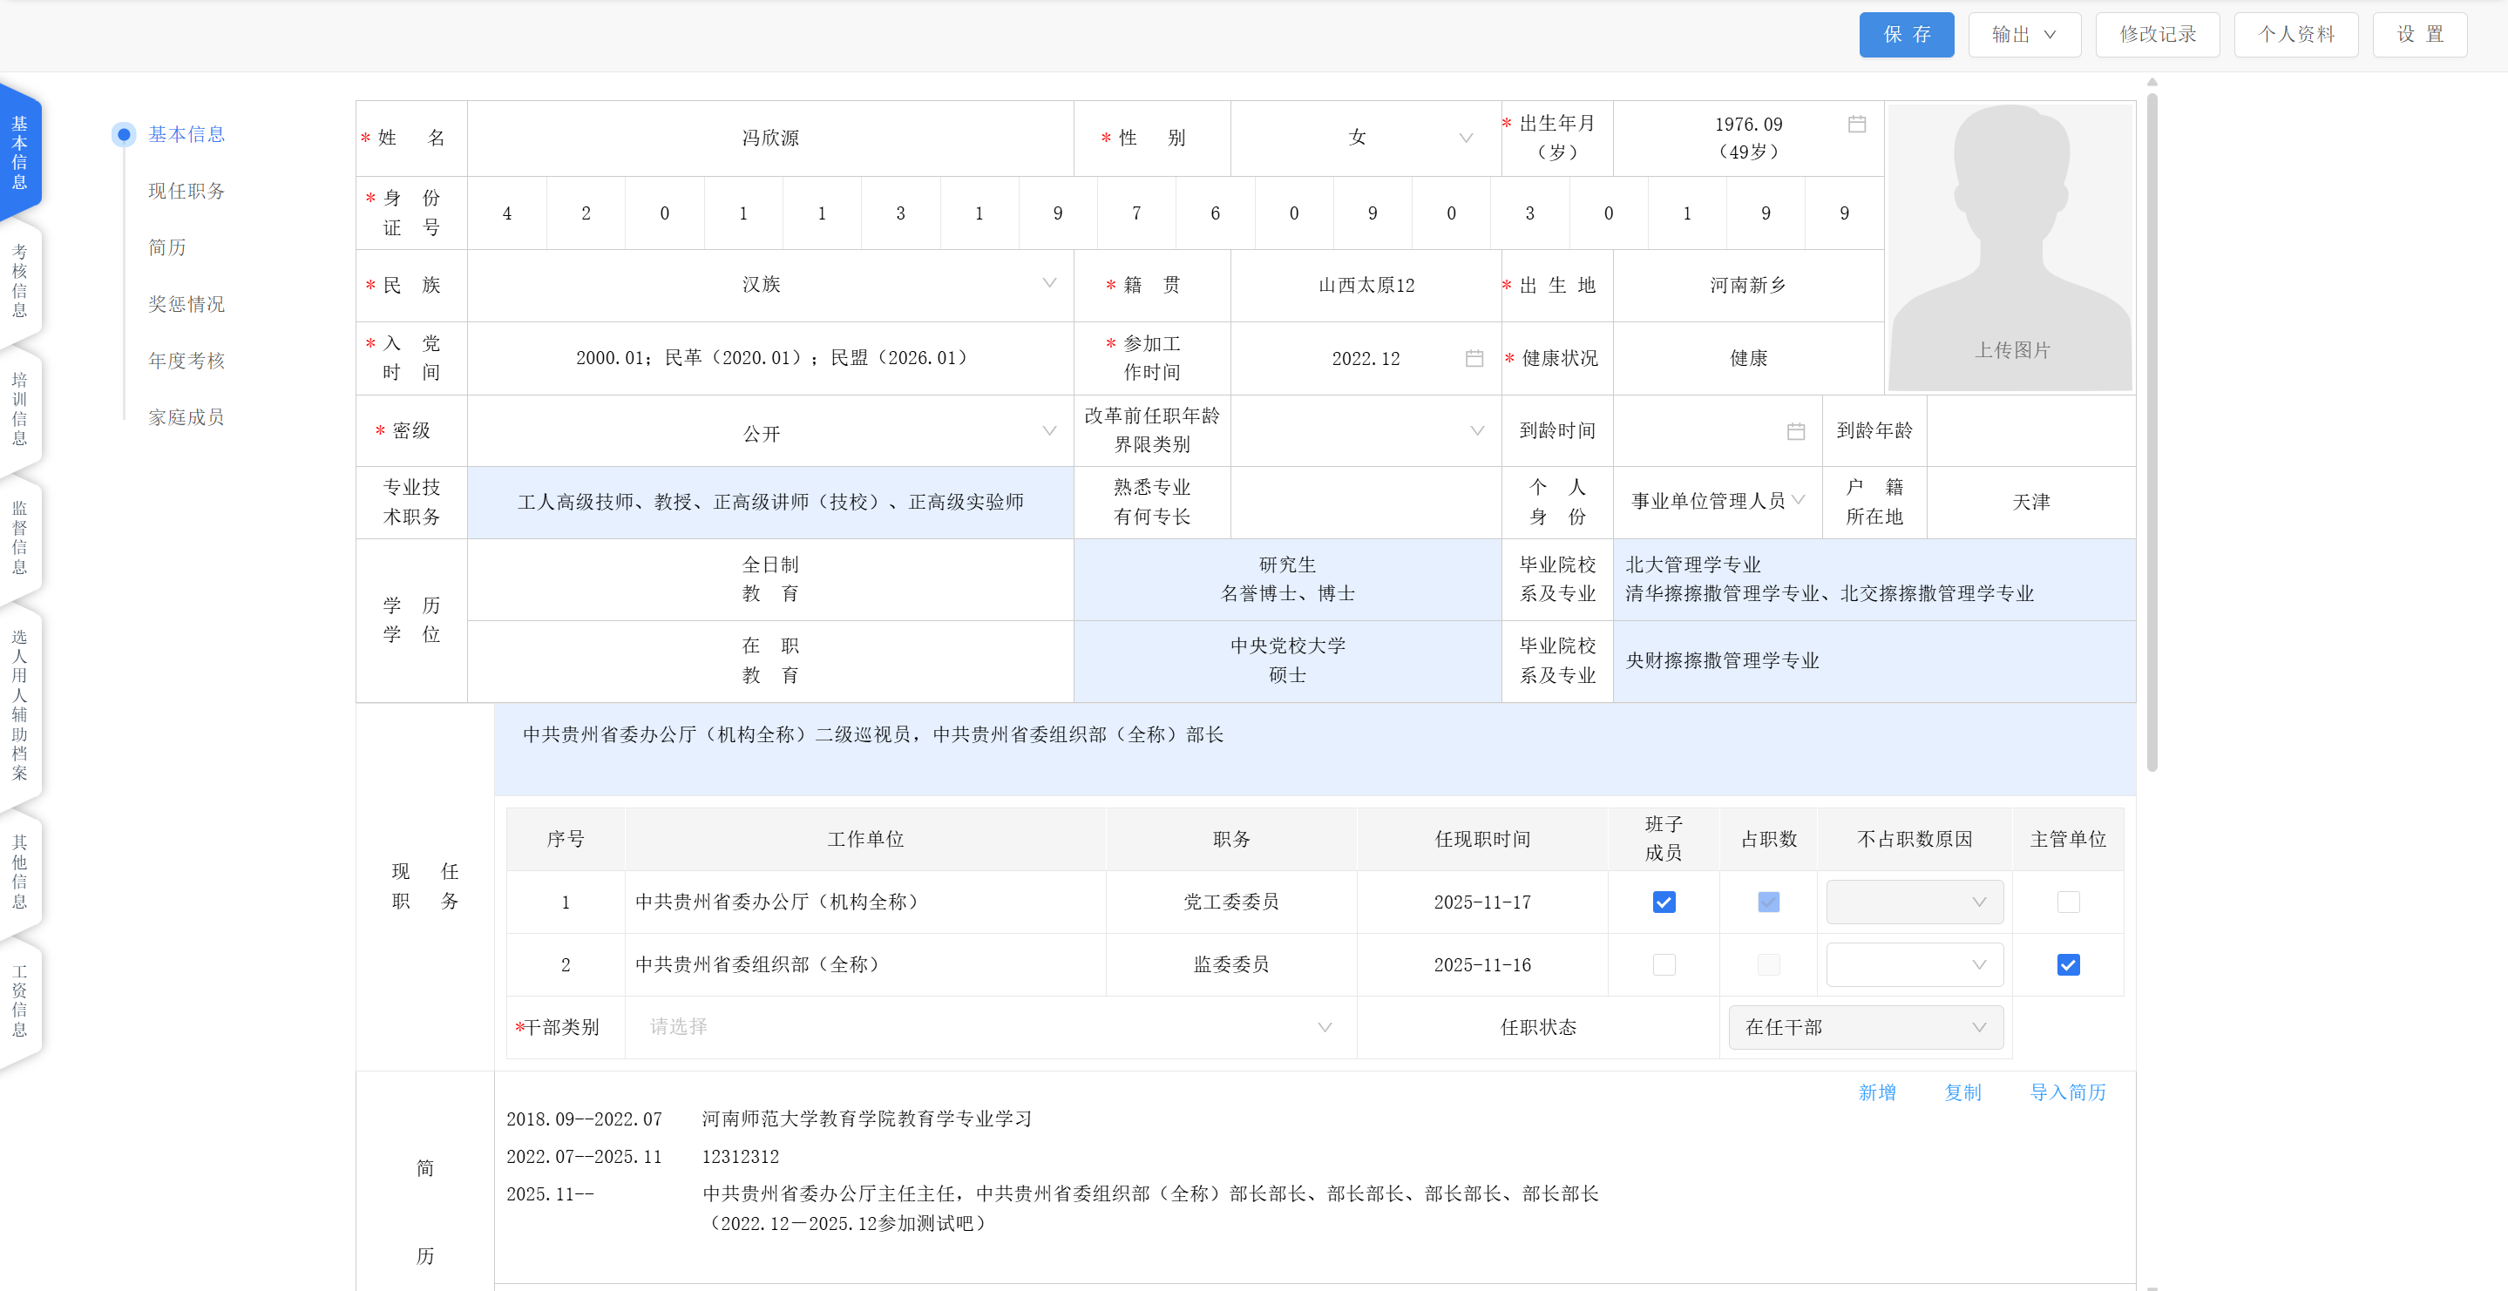
Task: Select the 基本信息 step indicator dot
Action: (124, 134)
